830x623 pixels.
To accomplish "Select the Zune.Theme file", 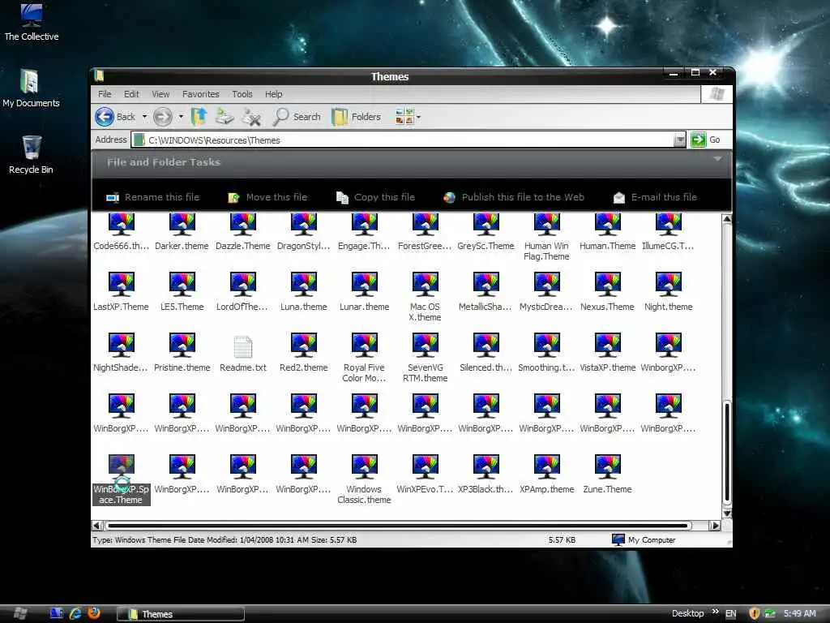I will tap(607, 475).
